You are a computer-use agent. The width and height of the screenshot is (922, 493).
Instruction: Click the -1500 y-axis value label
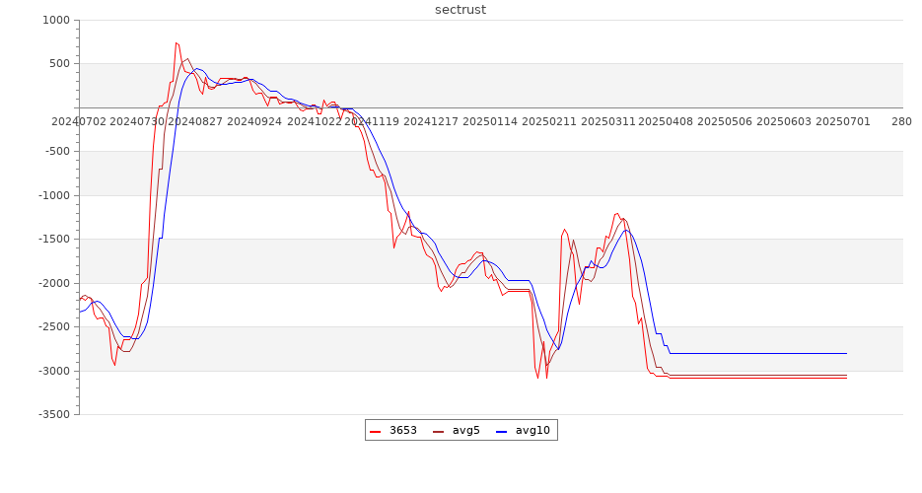click(53, 240)
